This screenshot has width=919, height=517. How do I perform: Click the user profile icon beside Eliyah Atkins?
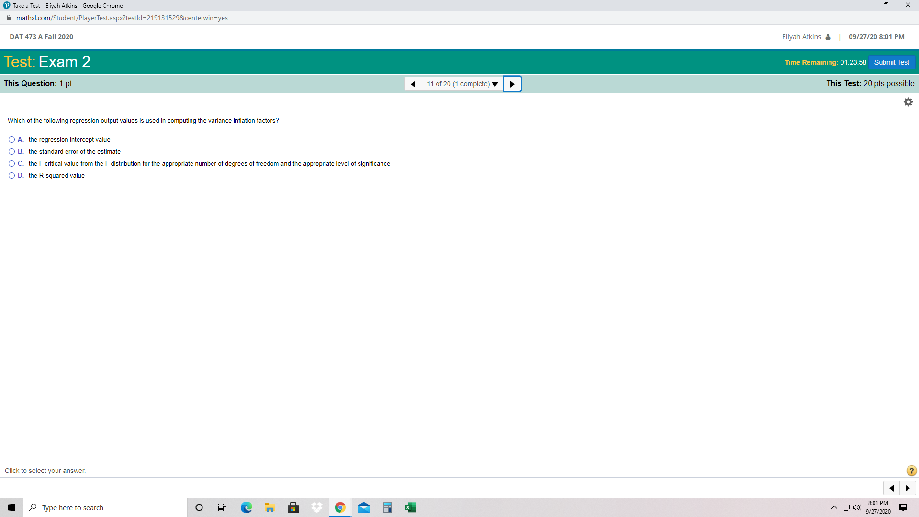(828, 37)
